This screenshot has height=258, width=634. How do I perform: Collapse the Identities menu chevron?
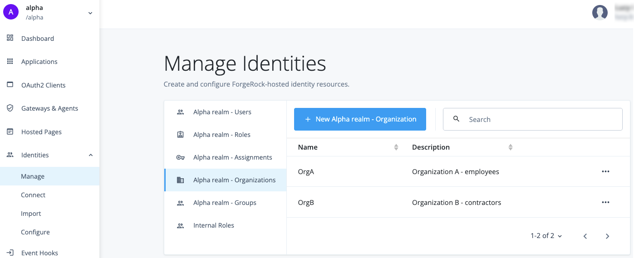coord(91,155)
